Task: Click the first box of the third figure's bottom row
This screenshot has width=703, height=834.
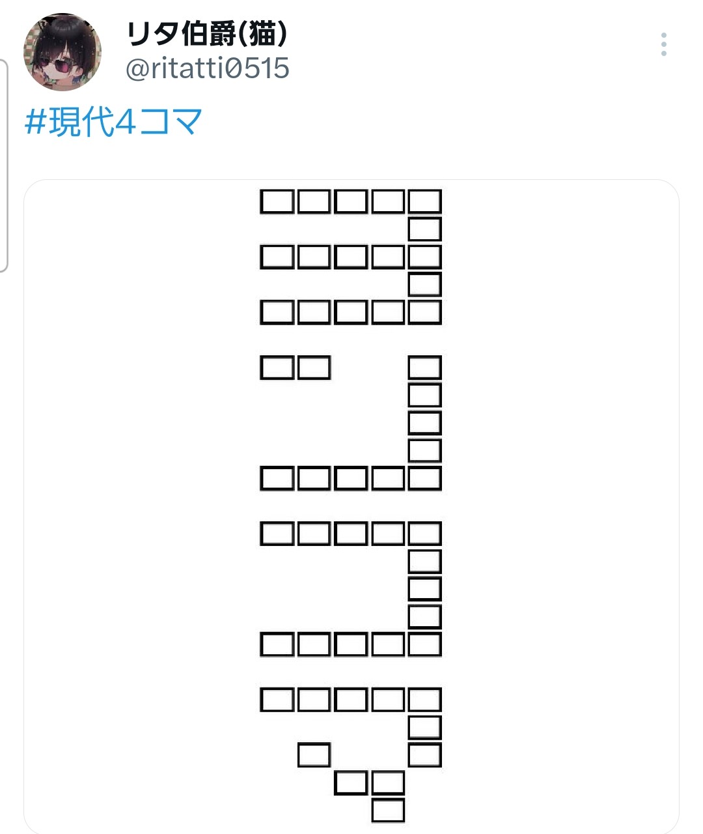Action: point(277,644)
